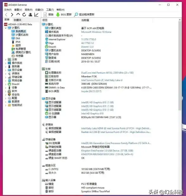Open the Realtek ALC269 audio adapter link

[x=116, y=132]
